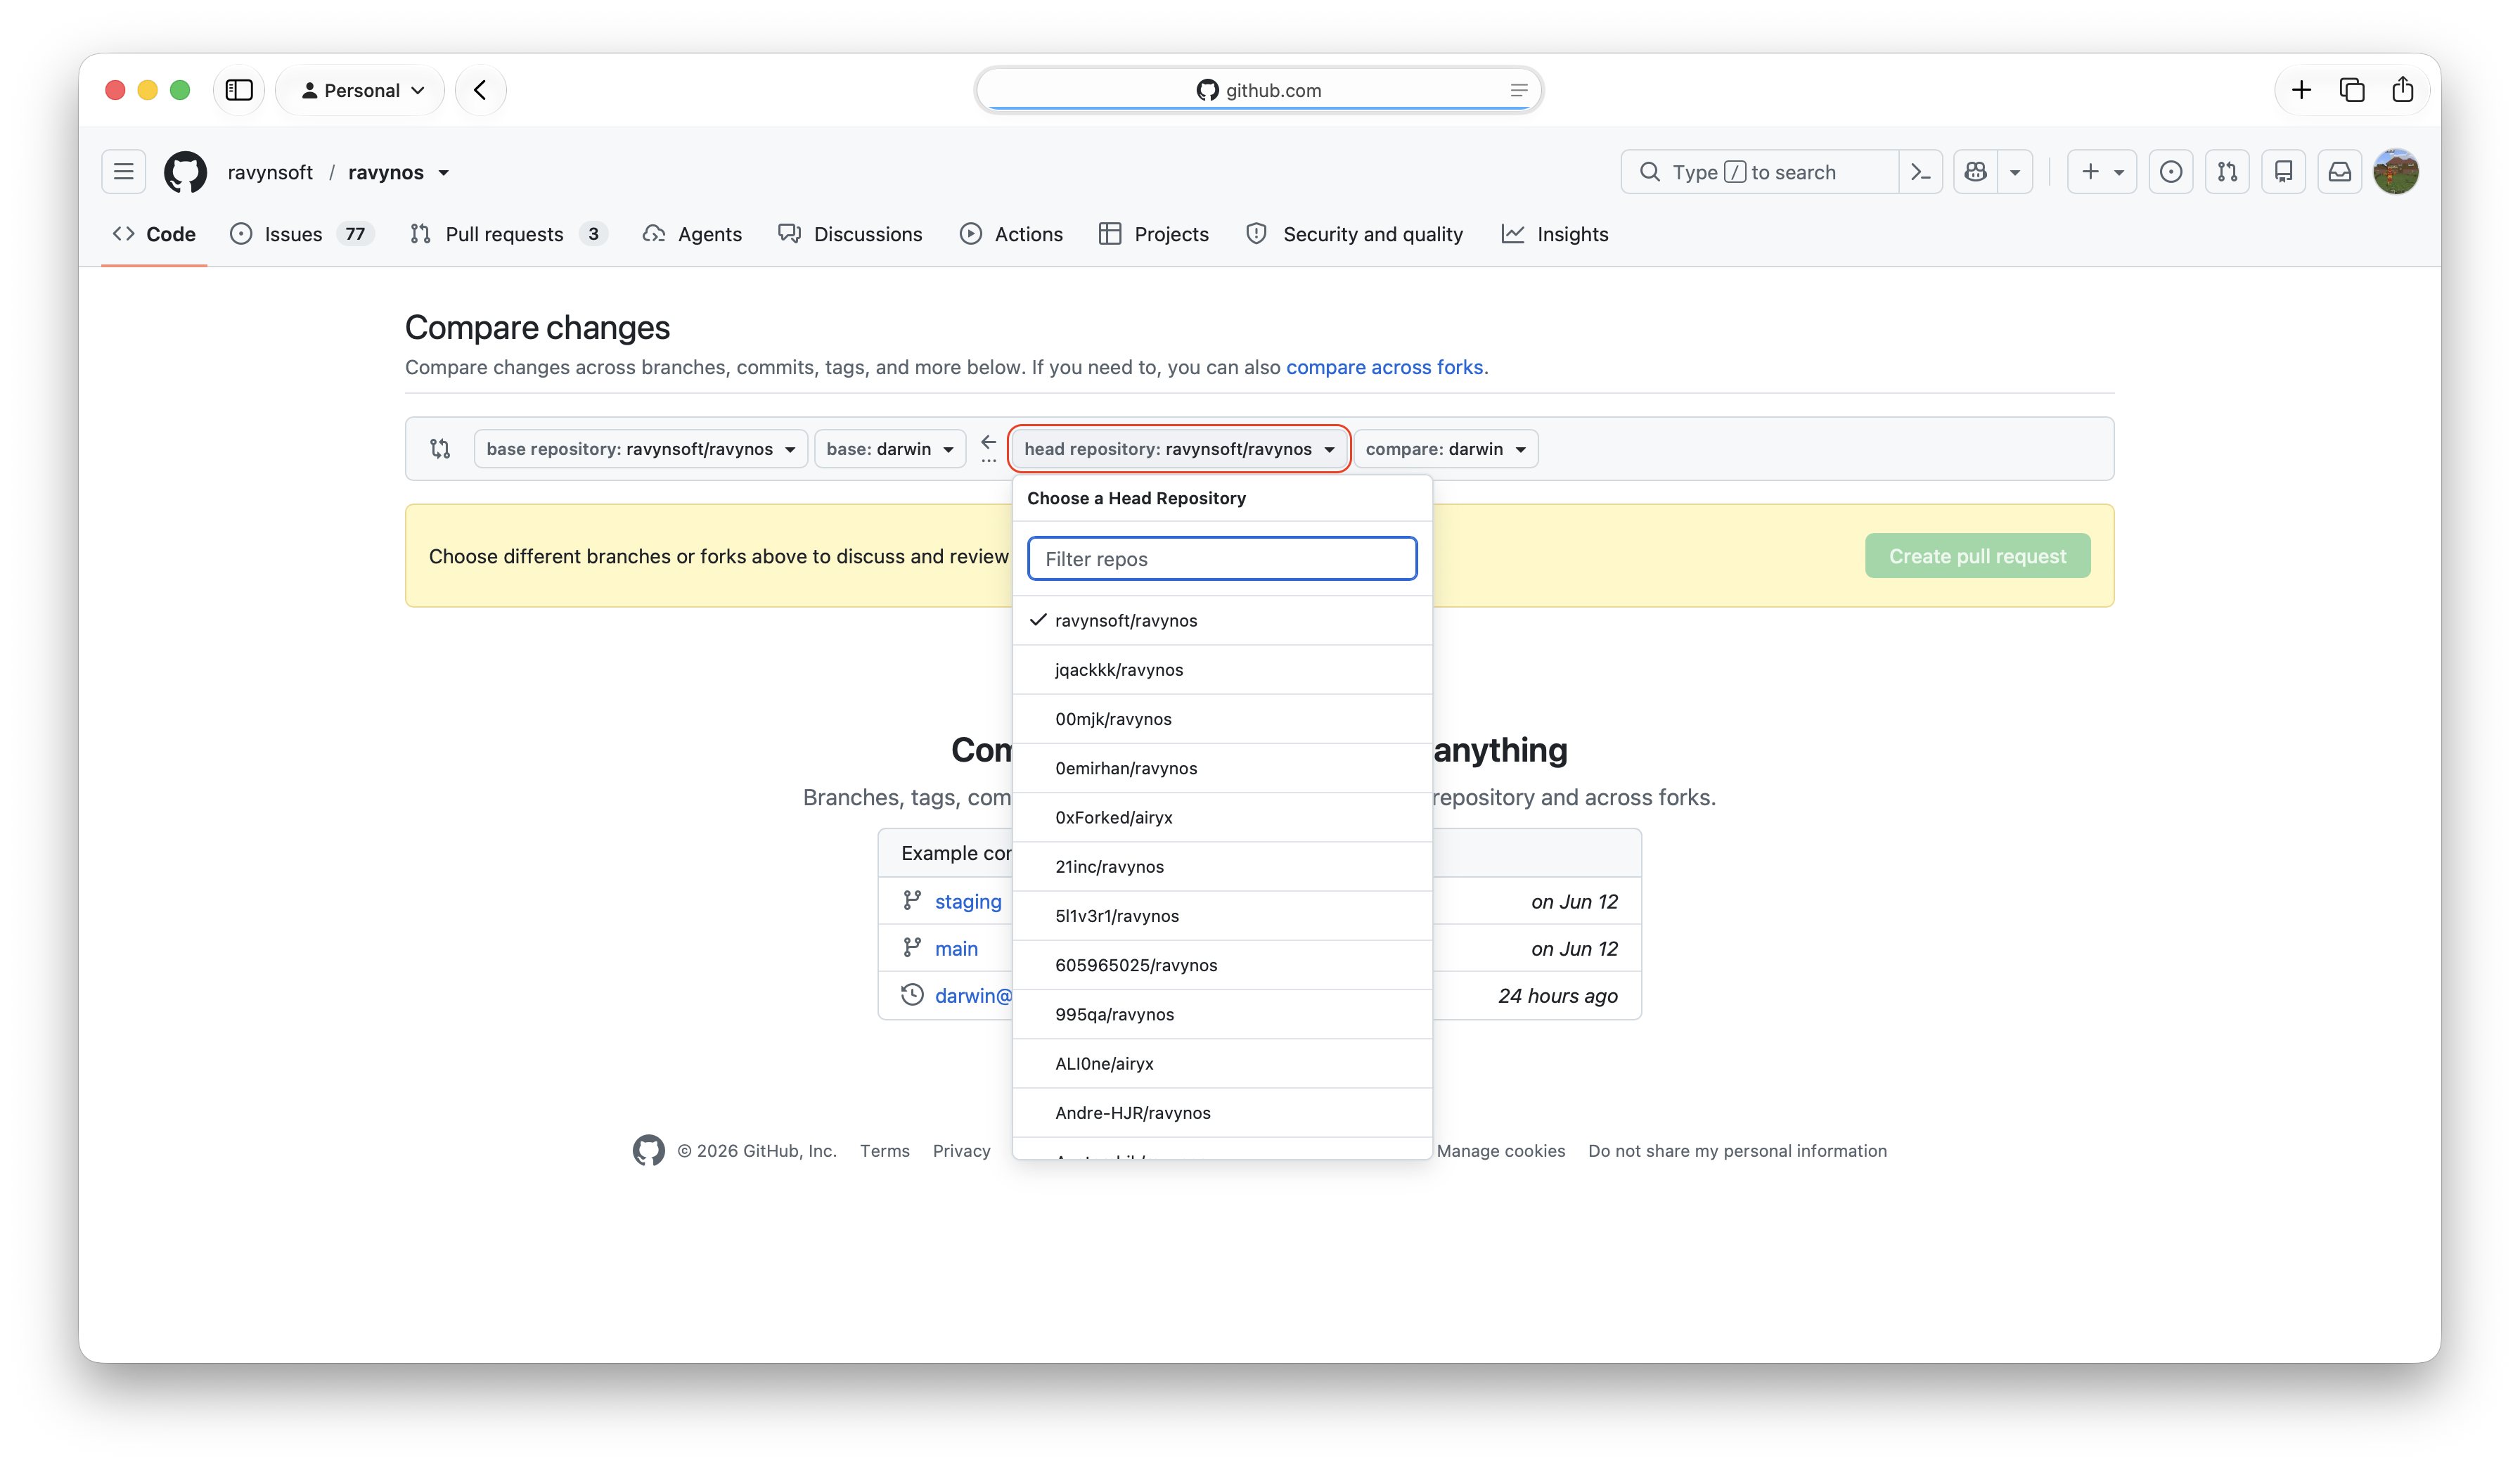Click the Create pull request button
The width and height of the screenshot is (2520, 1467).
(x=1977, y=556)
